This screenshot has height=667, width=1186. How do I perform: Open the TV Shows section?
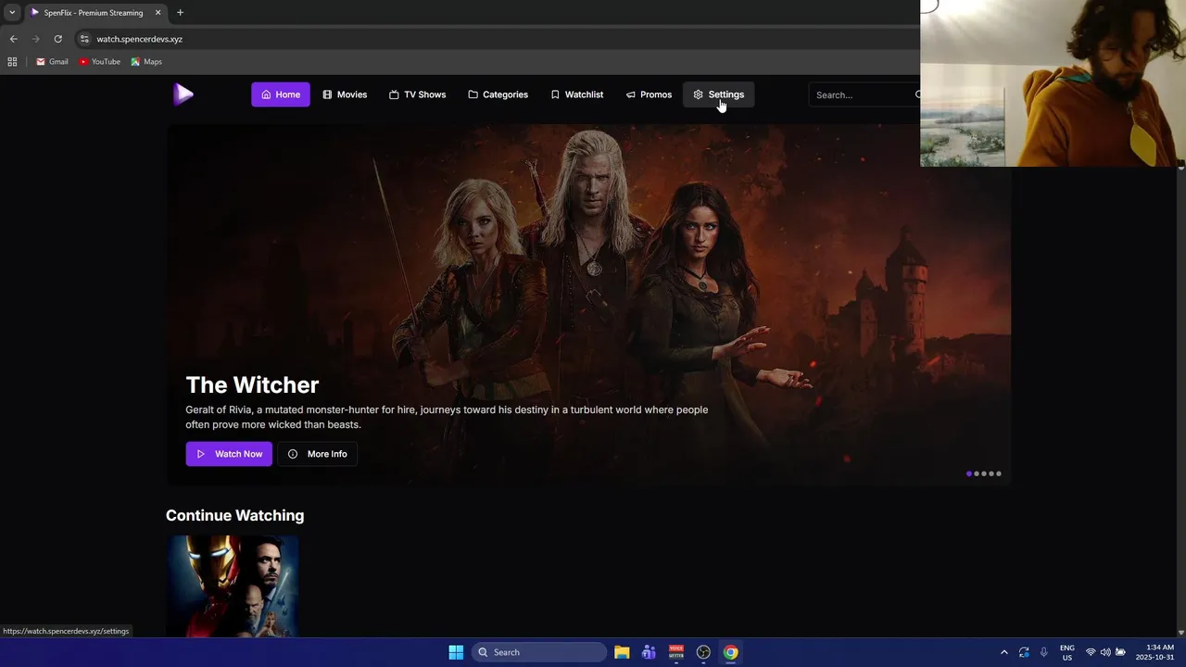click(x=417, y=94)
